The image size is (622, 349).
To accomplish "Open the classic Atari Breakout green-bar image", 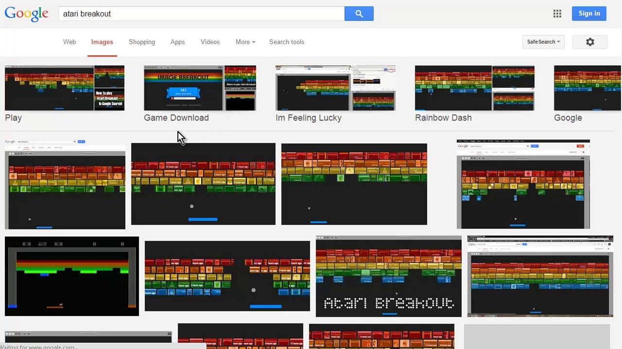I will click(72, 276).
